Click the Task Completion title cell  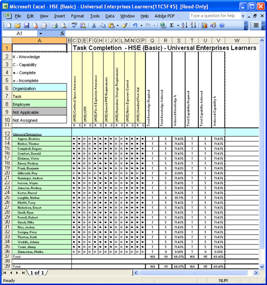tap(164, 48)
